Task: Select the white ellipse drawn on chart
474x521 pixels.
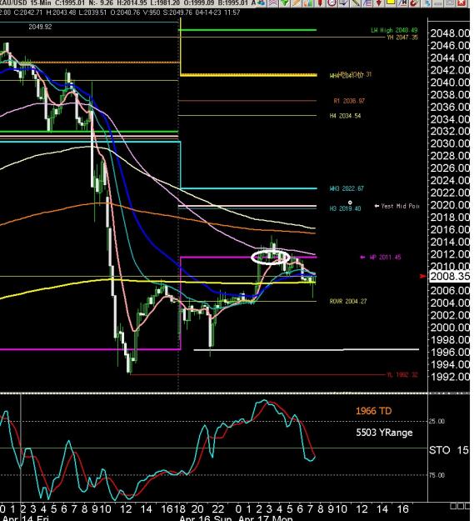Action: [x=271, y=258]
